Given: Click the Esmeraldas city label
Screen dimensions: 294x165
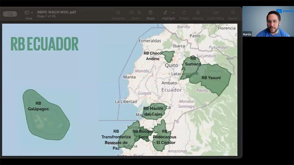Looking at the screenshot, I should (x=150, y=41).
